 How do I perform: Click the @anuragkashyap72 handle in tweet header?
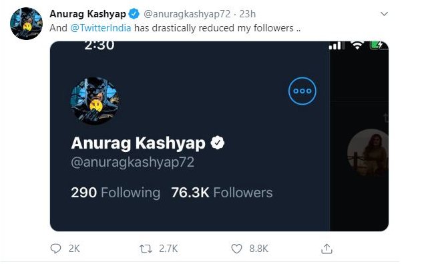coord(187,14)
